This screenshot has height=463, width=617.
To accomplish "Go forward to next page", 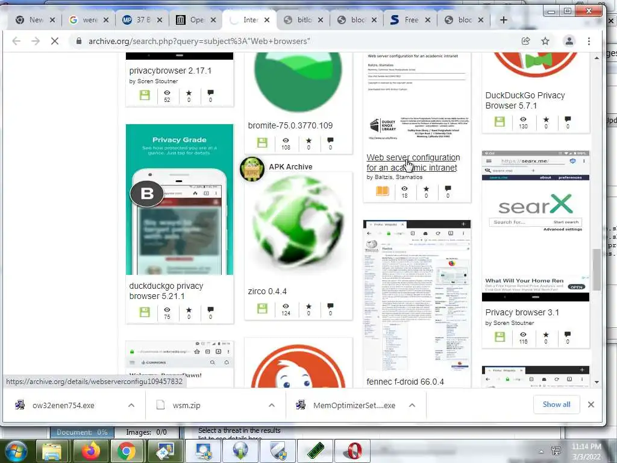I will tap(36, 41).
